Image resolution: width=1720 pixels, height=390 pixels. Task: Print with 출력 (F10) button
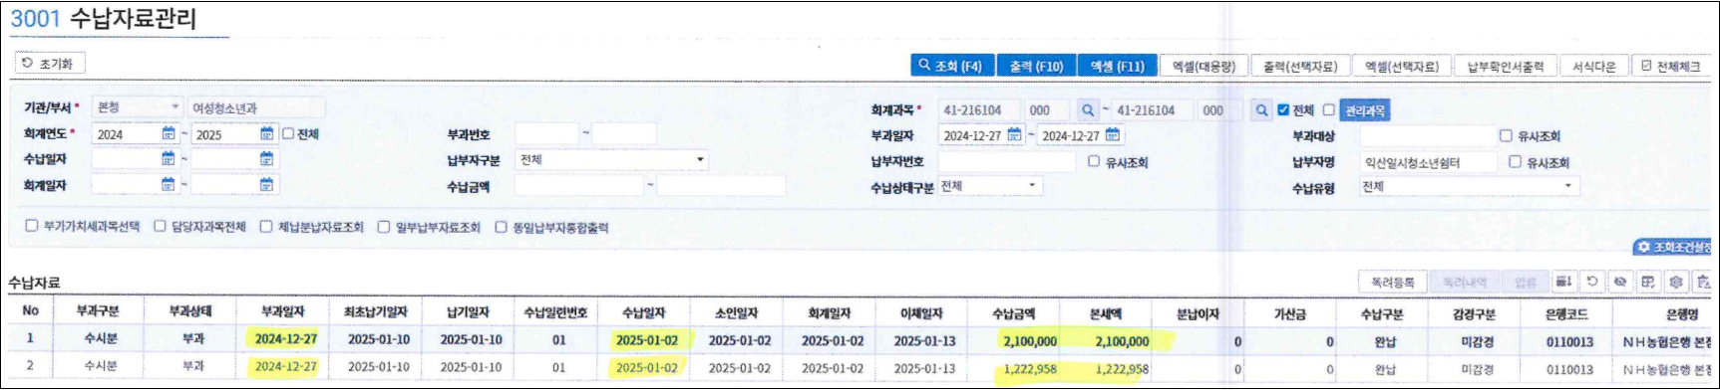click(1035, 66)
